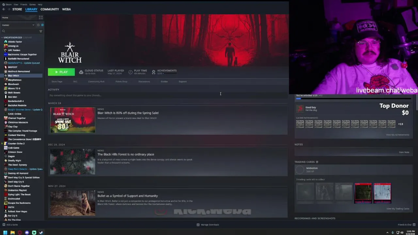Click the Play Time clock icon
418x235 pixels.
[130, 72]
